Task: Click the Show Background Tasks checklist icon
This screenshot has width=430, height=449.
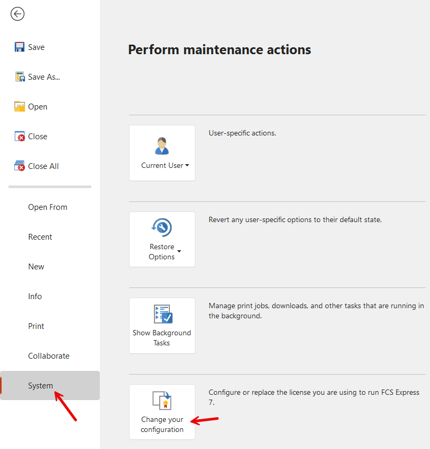Action: pos(162,314)
